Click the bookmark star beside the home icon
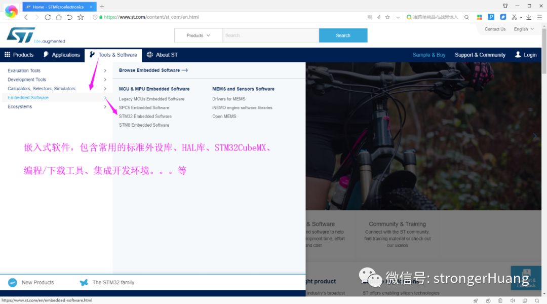The width and height of the screenshot is (547, 304). [x=81, y=17]
